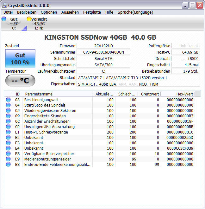The image size is (205, 209).
Task: Click status orb for row 04 Start/Stop des Spindels
Action: pyautogui.click(x=8, y=105)
